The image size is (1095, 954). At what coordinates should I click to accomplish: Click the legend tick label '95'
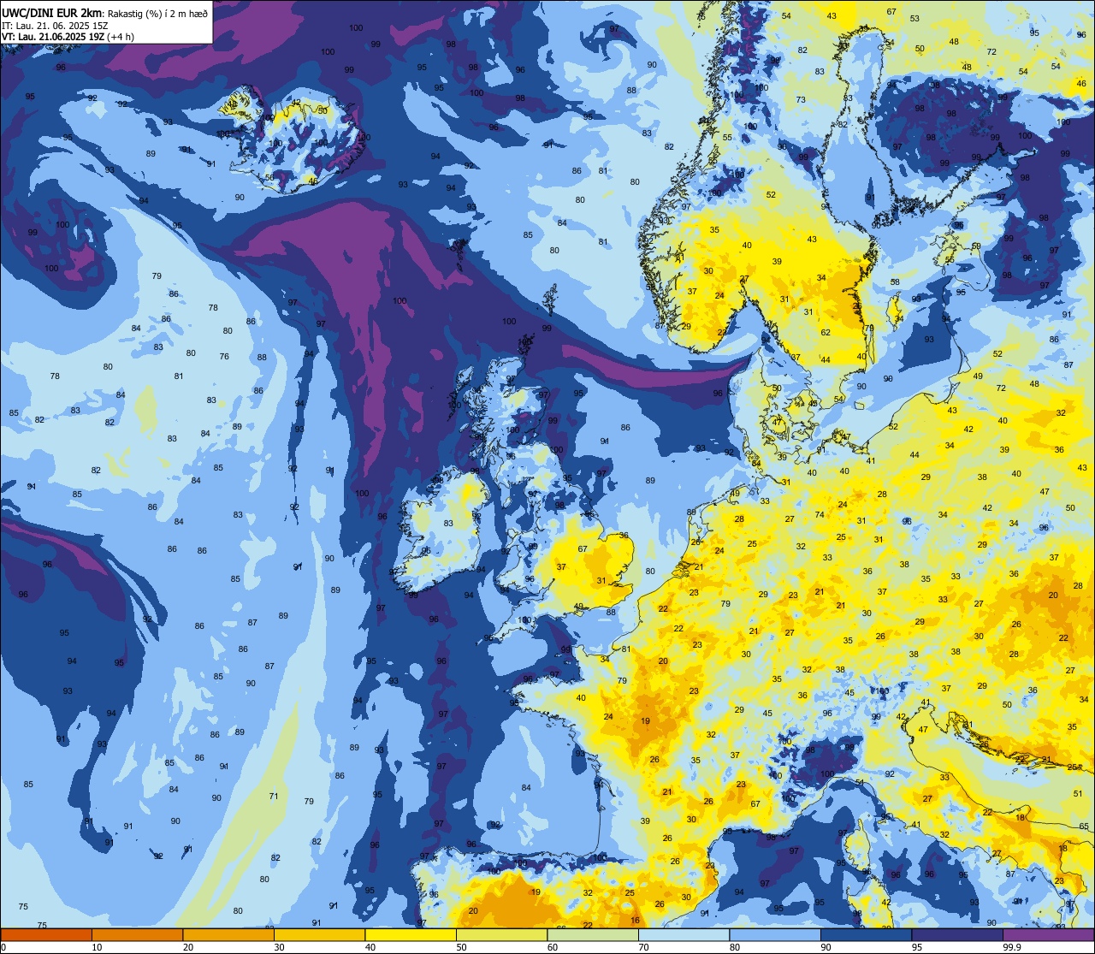[917, 947]
